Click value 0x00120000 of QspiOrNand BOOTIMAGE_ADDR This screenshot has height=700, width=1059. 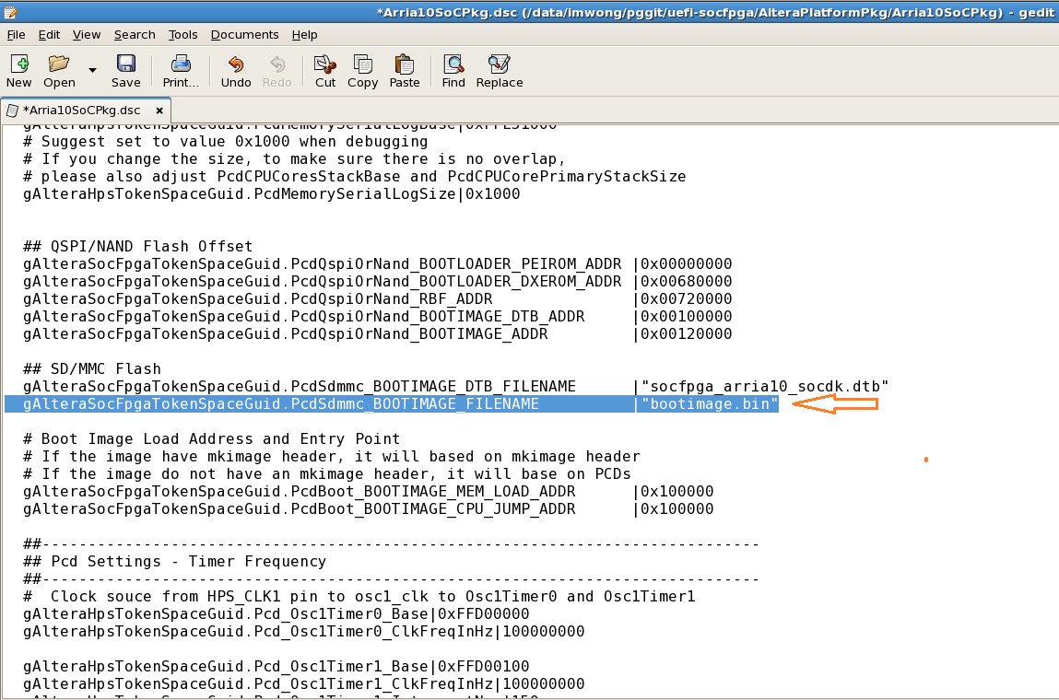pyautogui.click(x=687, y=333)
